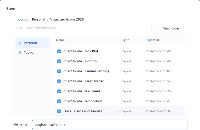Click the report icon for Chart Guide - Combo
The width and height of the screenshot is (200, 130).
point(59,61)
